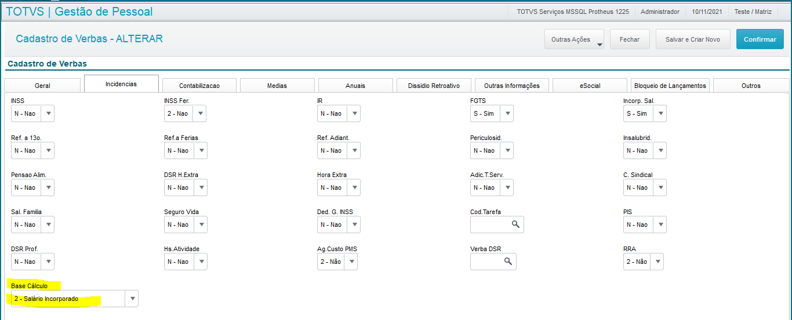Open the DSR H.Extra dropdown

(201, 187)
